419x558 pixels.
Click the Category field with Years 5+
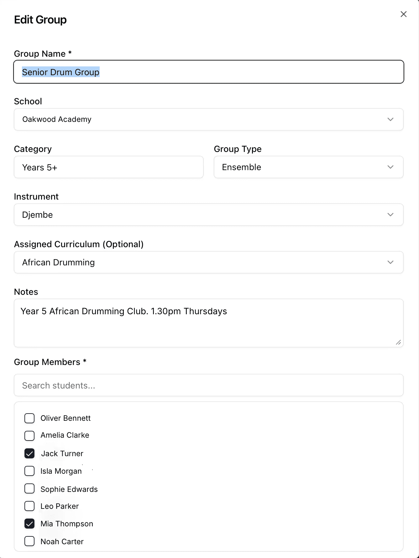click(x=108, y=167)
